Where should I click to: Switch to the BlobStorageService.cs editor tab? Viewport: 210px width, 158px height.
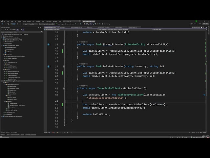pos(76,27)
